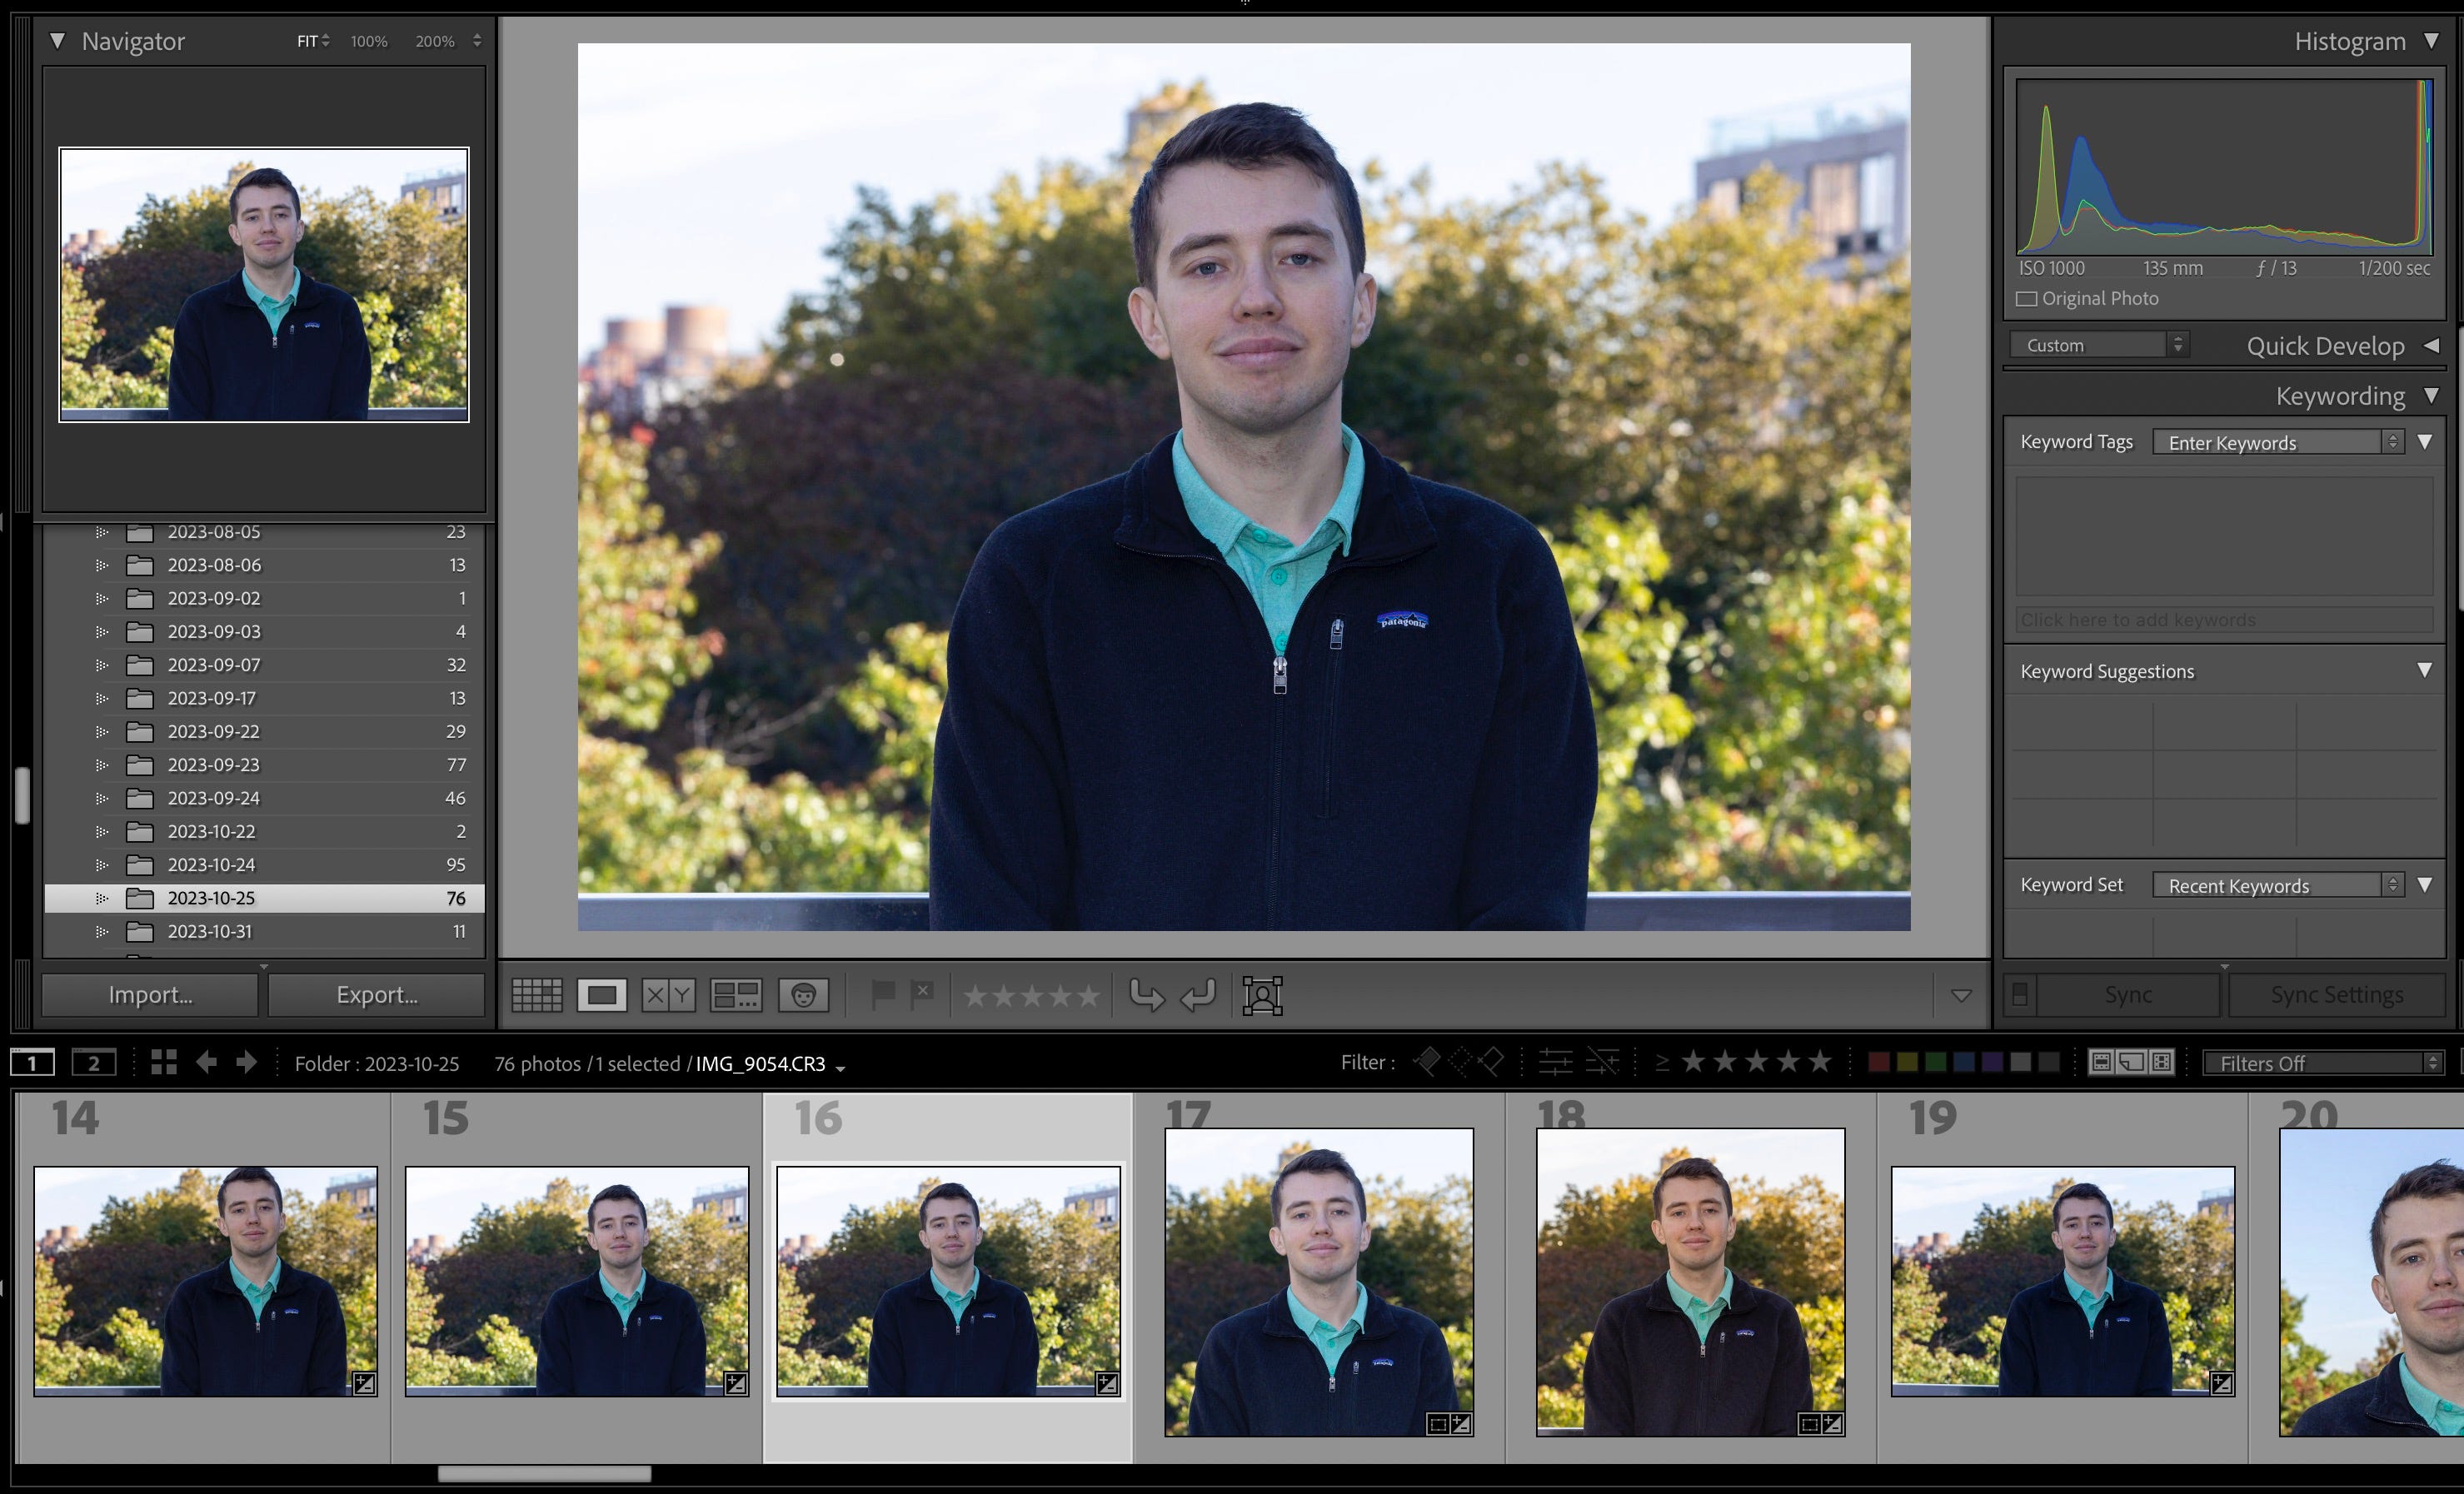Open People view to find faces

click(x=805, y=995)
